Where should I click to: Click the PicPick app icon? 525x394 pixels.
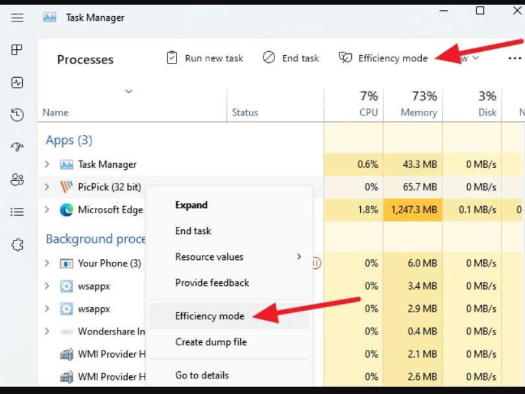[x=66, y=187]
